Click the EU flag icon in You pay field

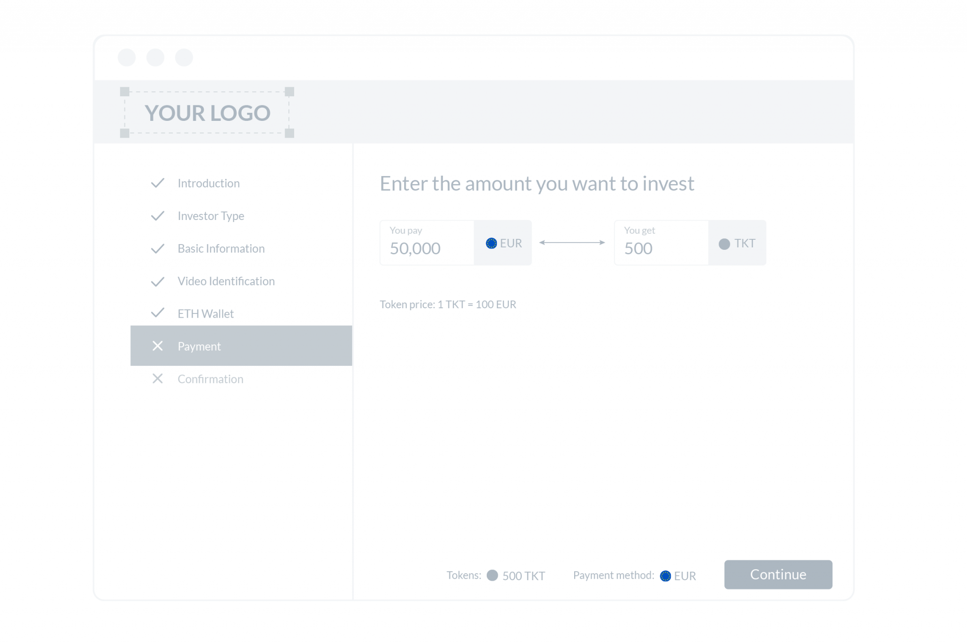point(491,243)
